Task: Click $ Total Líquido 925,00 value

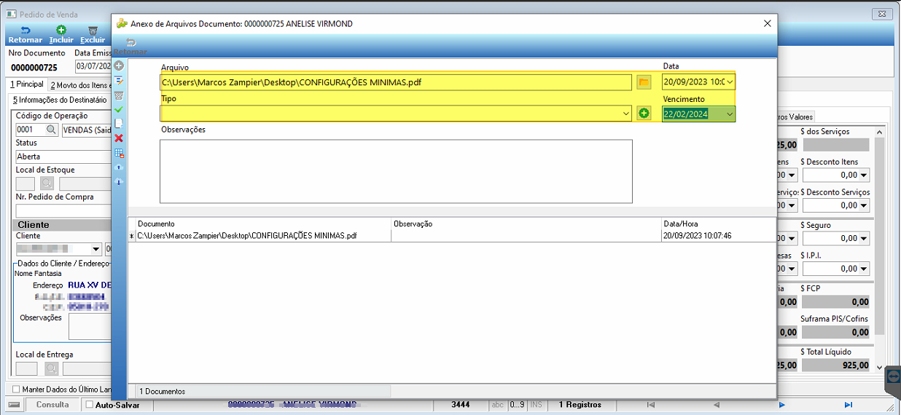Action: point(836,365)
